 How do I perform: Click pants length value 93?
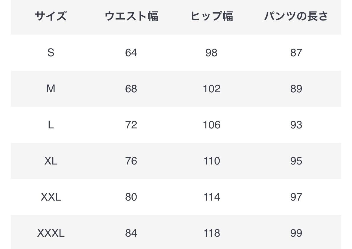coord(296,125)
